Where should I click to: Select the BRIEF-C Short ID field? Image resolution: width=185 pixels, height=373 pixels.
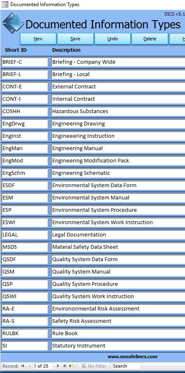click(25, 62)
